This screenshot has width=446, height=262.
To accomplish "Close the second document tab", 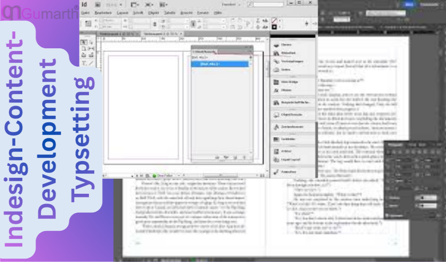I will point(181,34).
